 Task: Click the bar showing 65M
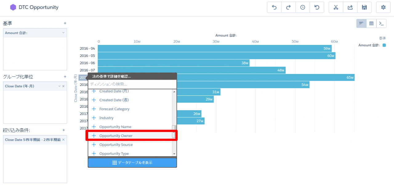coord(266,77)
